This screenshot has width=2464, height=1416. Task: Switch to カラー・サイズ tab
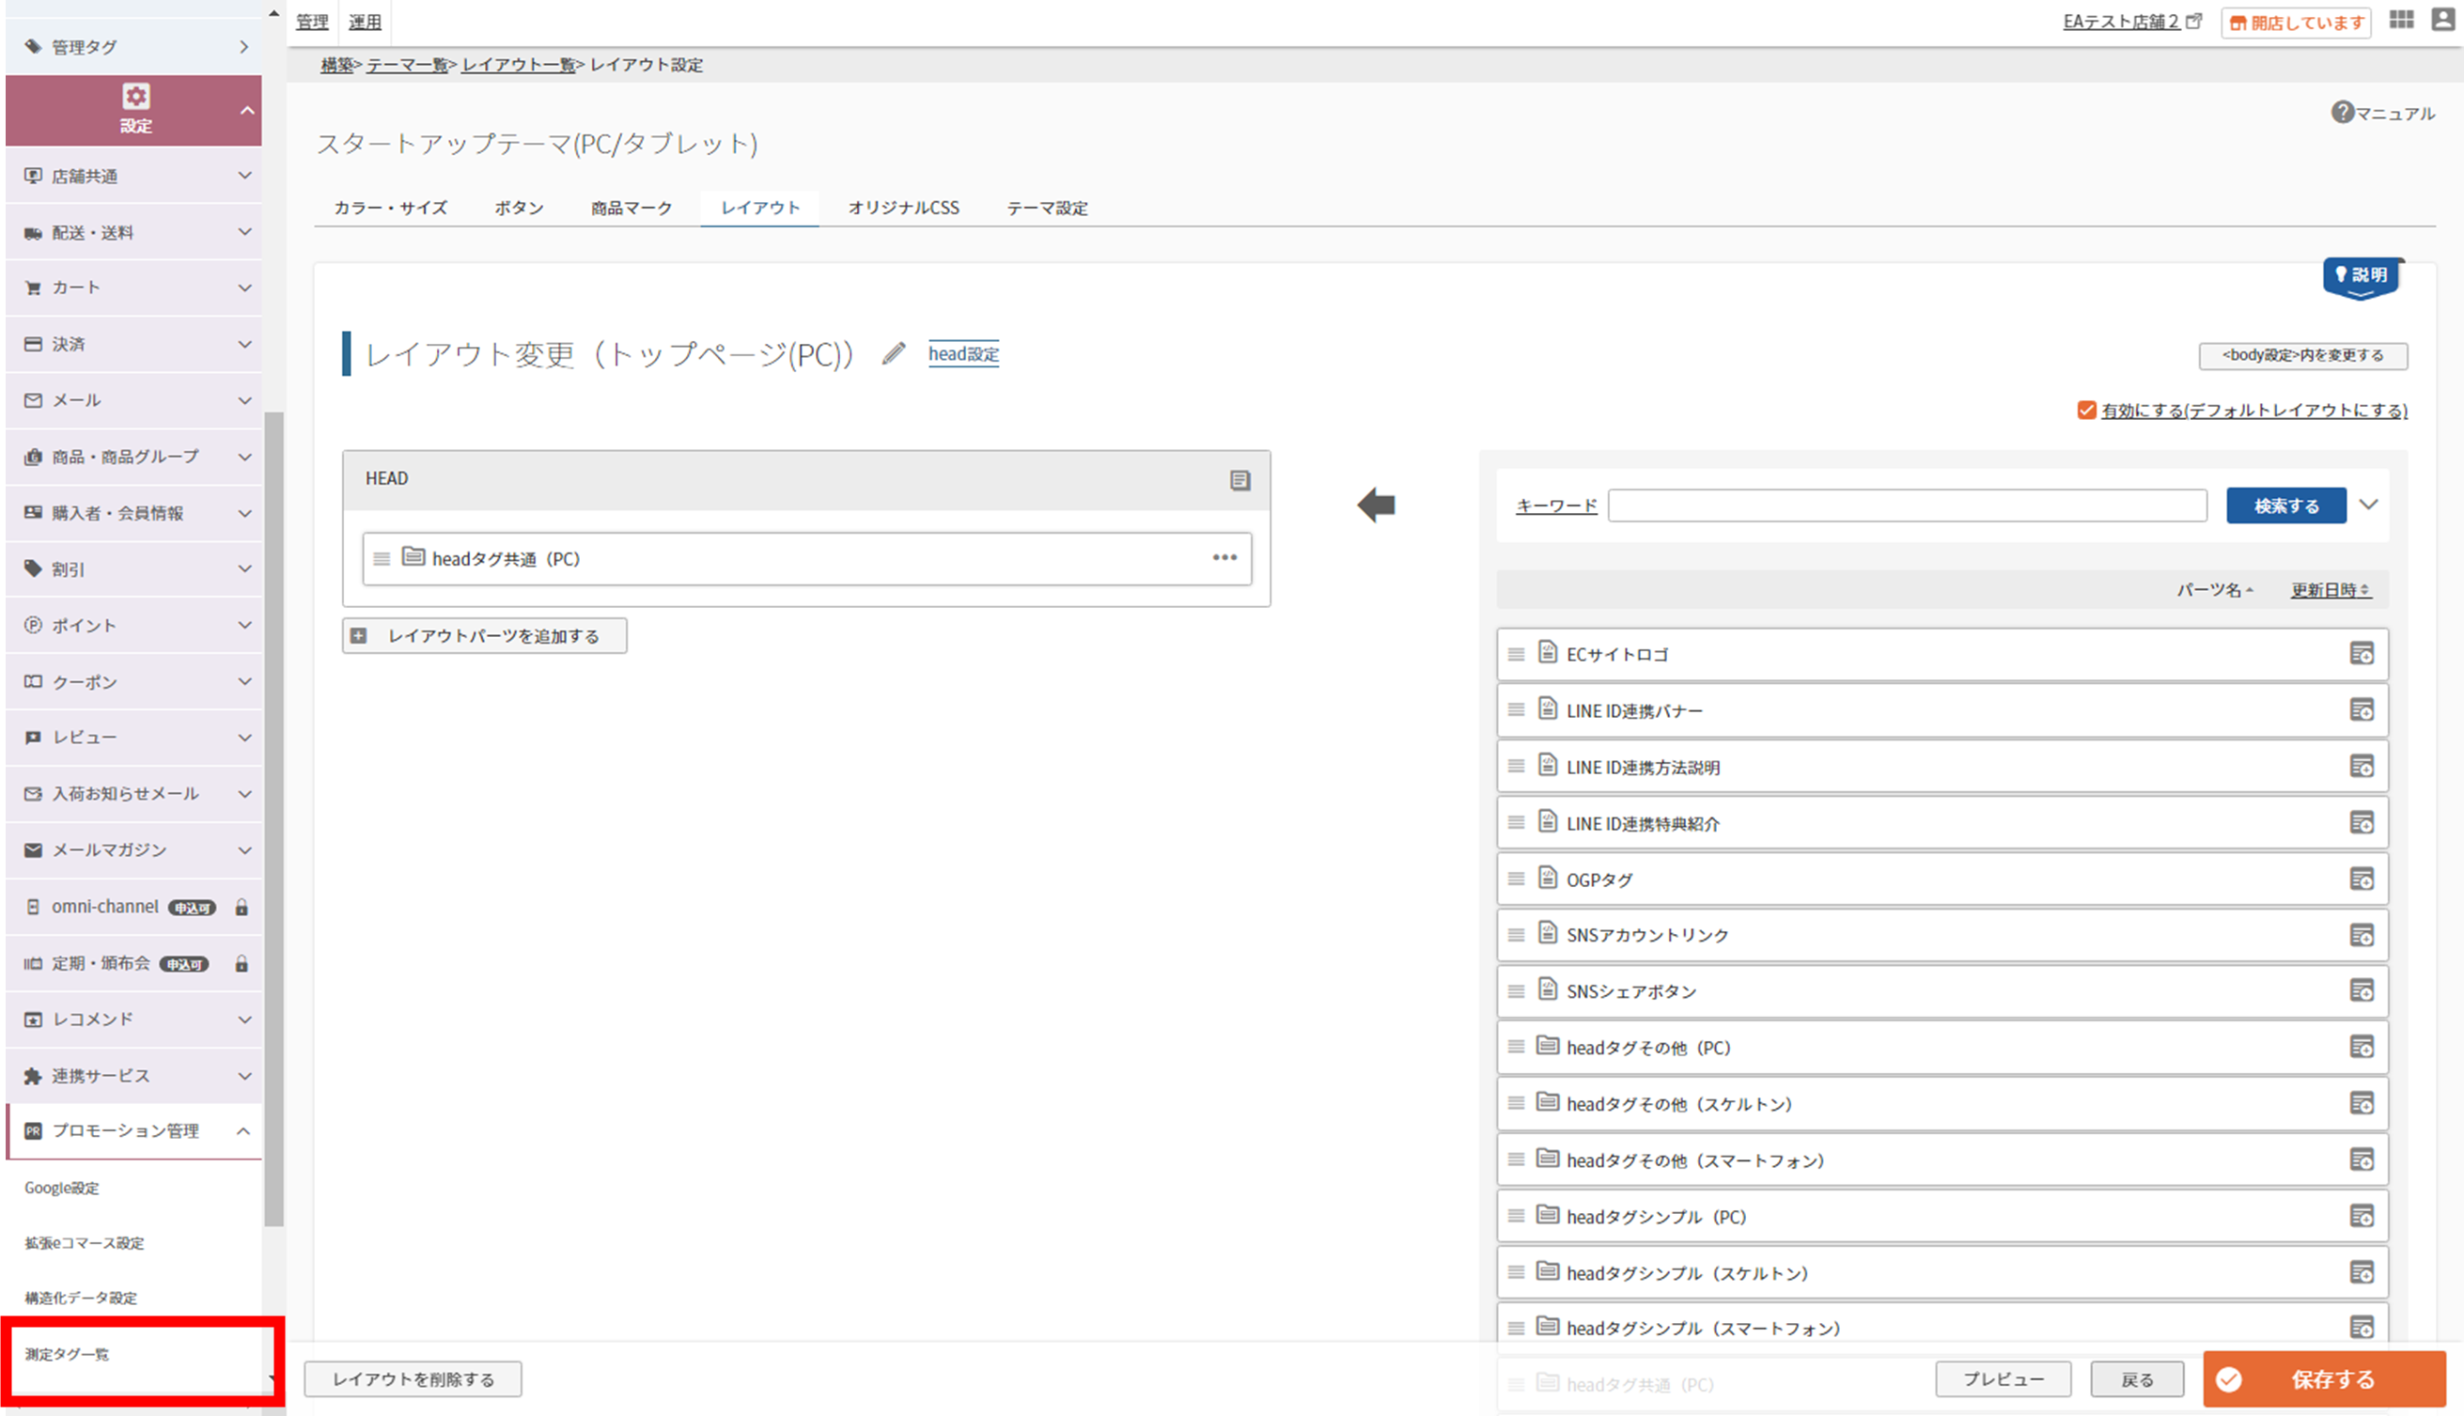coord(391,208)
